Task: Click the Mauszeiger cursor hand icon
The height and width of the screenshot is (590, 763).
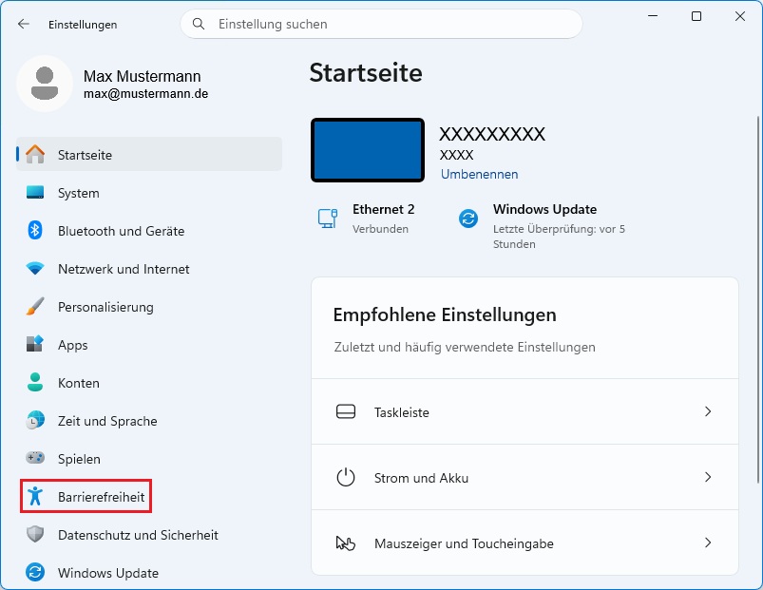Action: [346, 542]
